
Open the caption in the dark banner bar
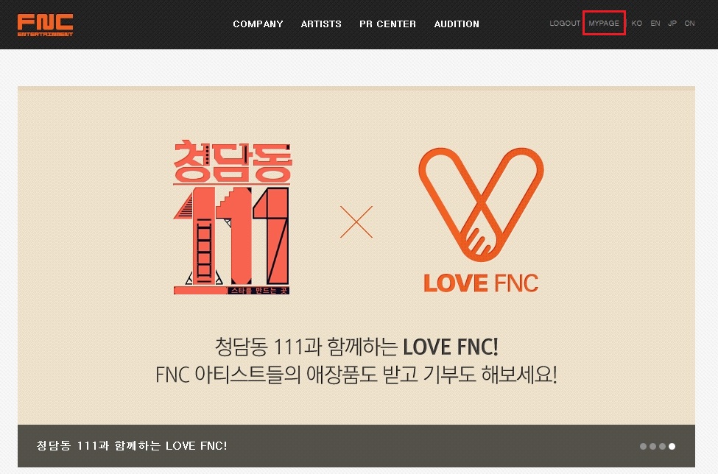[131, 445]
